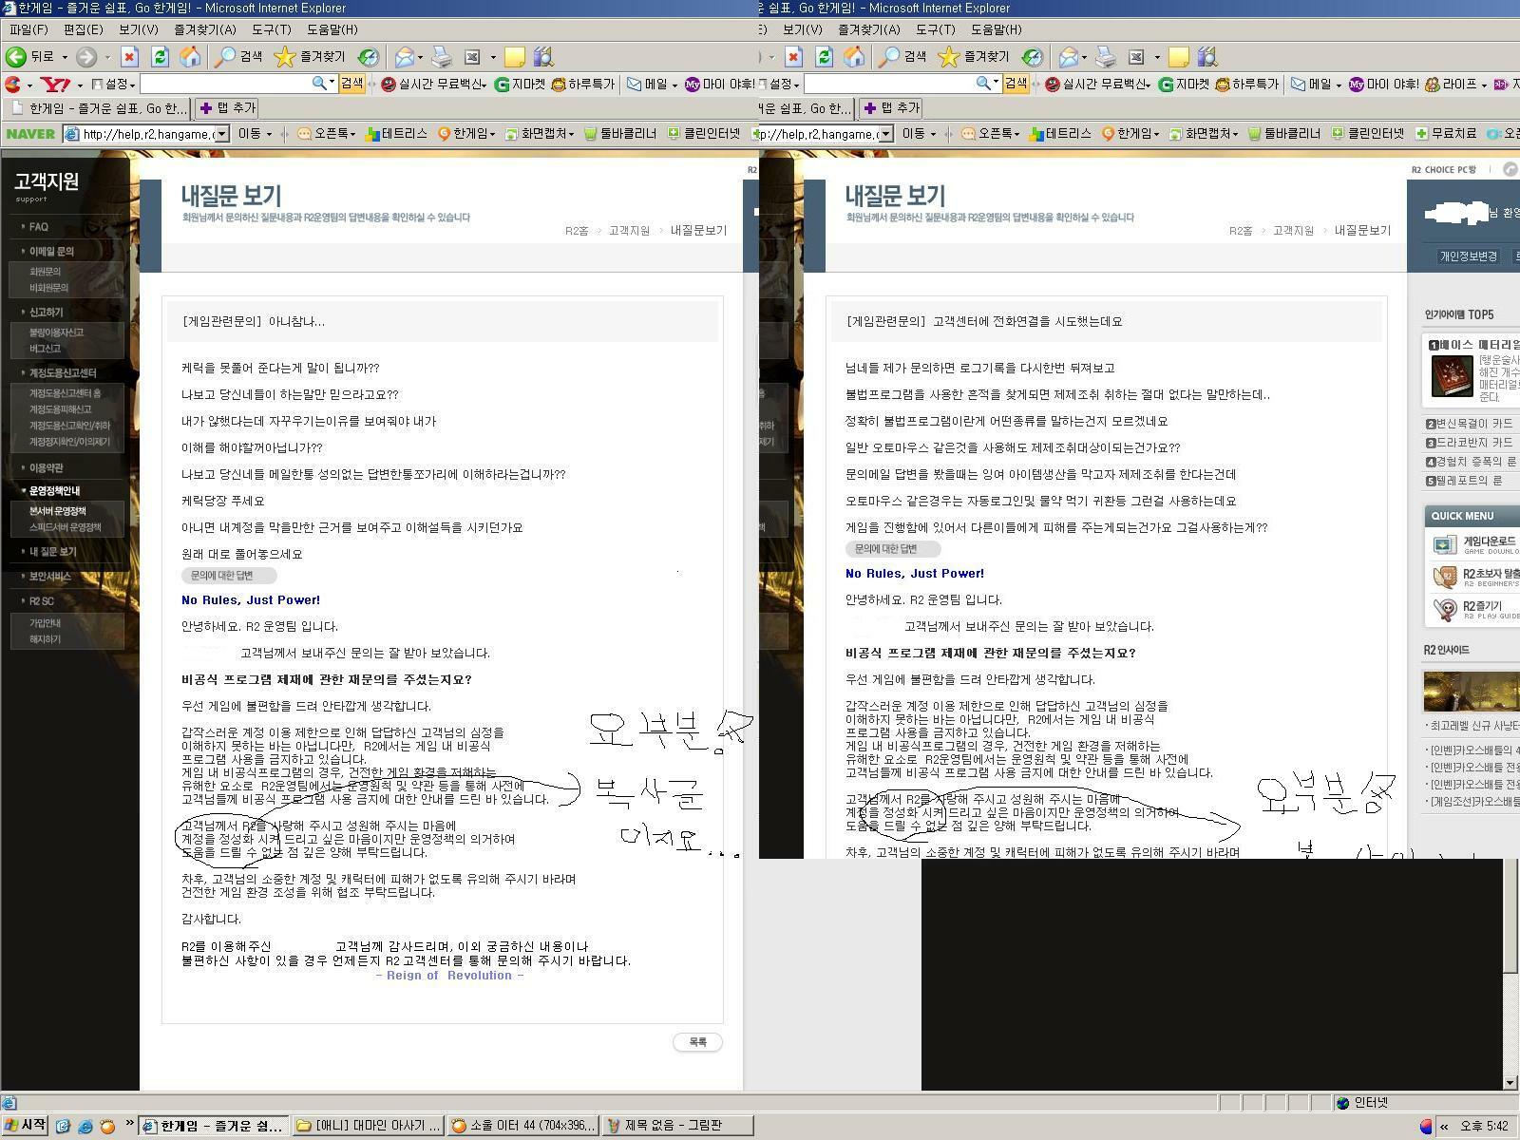This screenshot has height=1140, width=1520.
Task: Toggle the 설정 checkbox in the Yahoo toolbar
Action: (x=97, y=85)
